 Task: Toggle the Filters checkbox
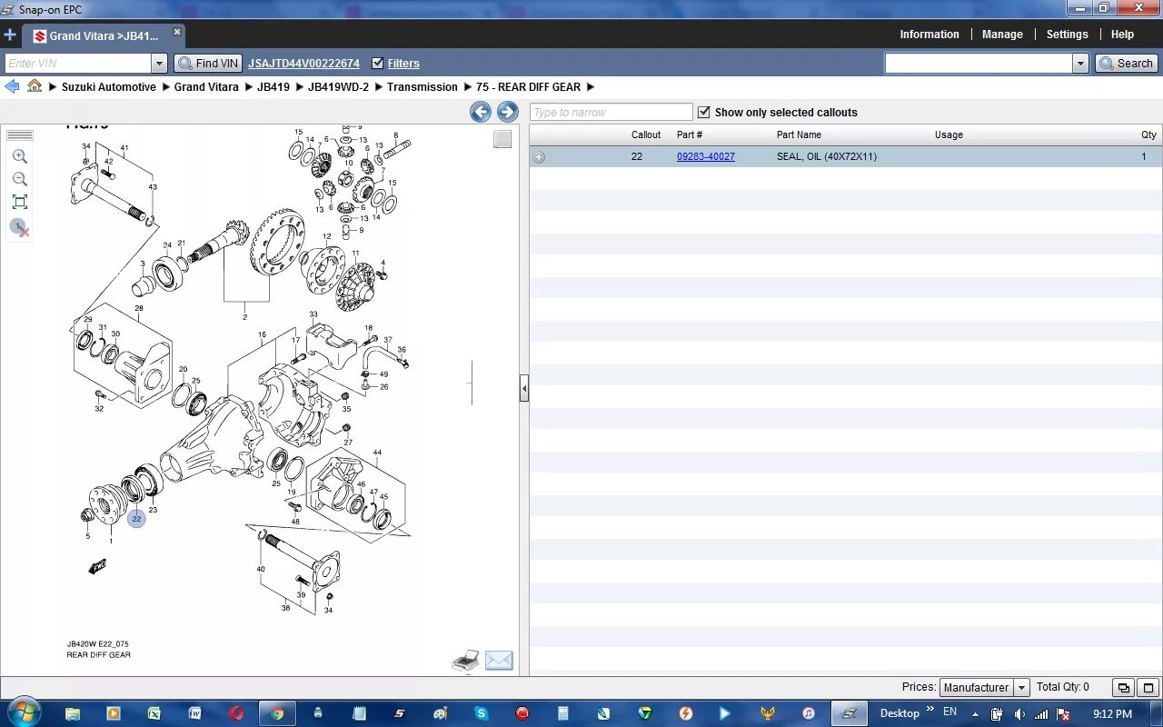tap(378, 63)
